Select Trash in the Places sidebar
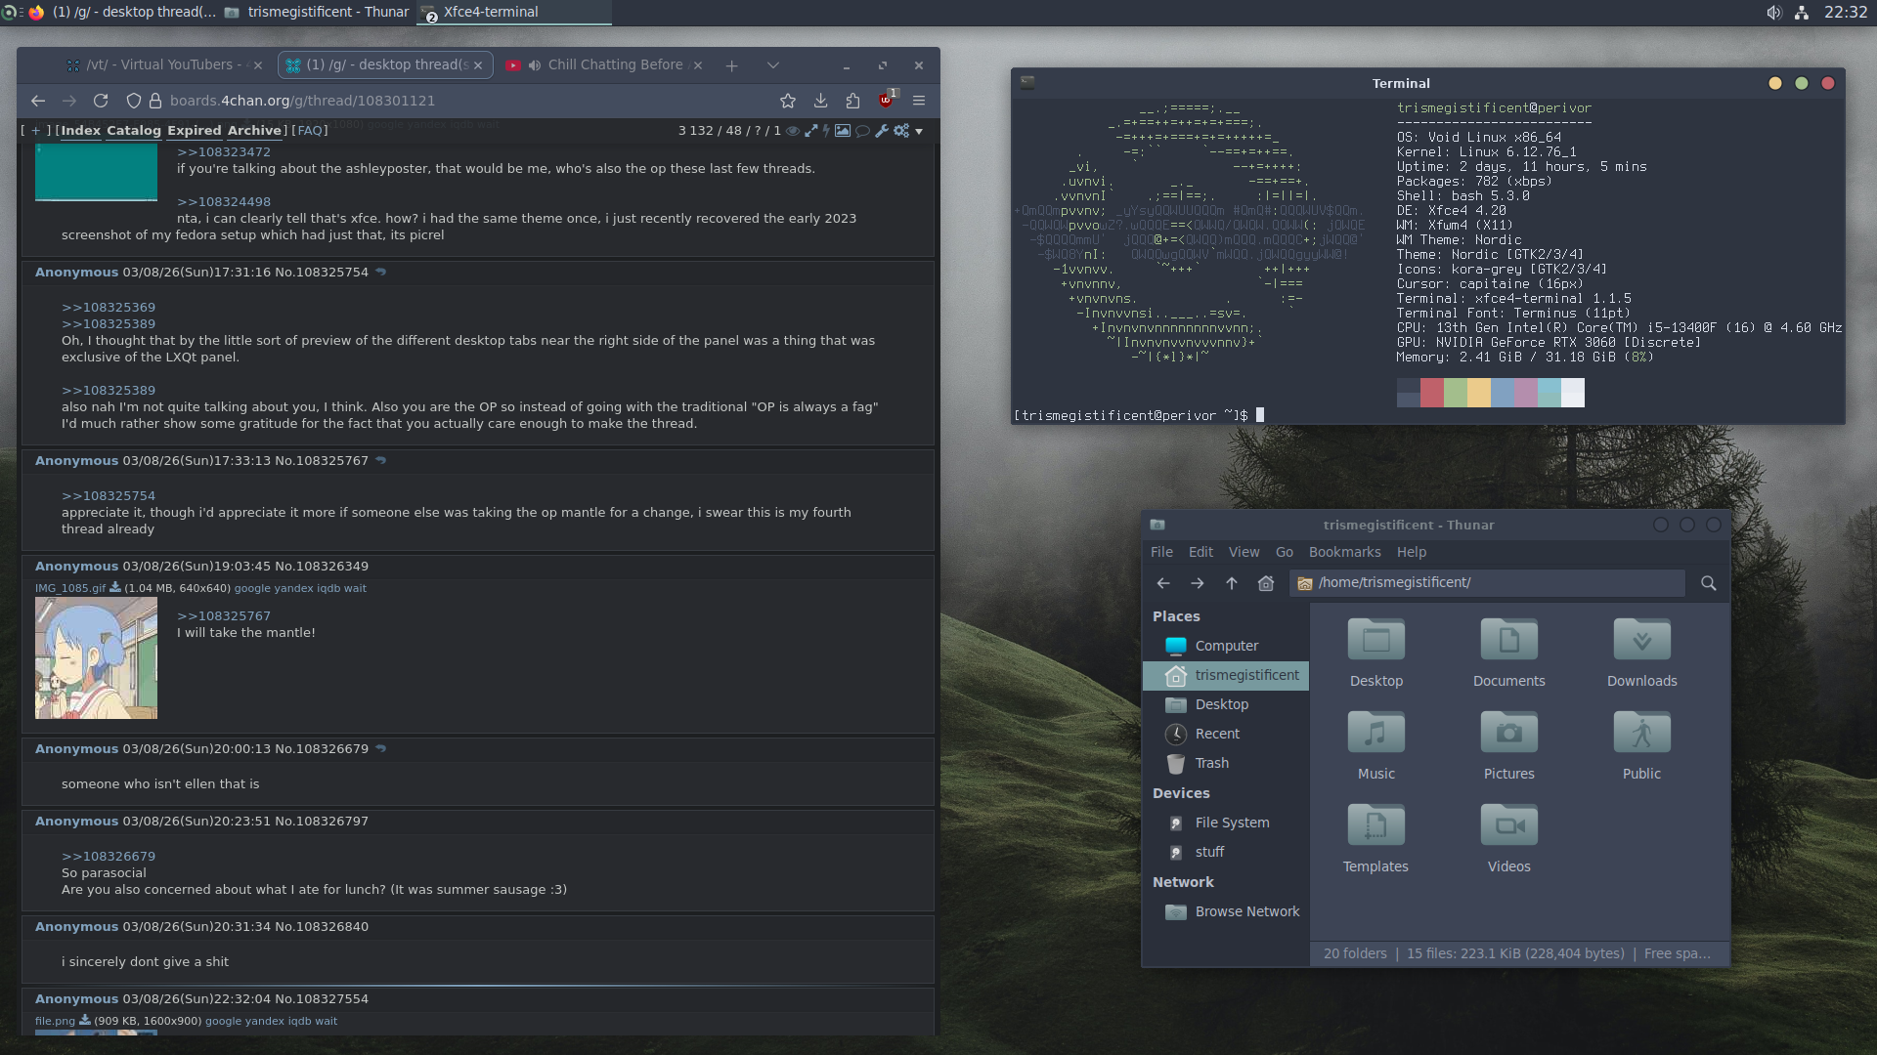 (1211, 763)
